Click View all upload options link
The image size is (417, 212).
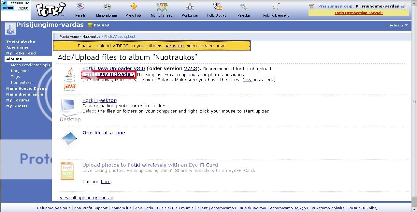pos(86,198)
